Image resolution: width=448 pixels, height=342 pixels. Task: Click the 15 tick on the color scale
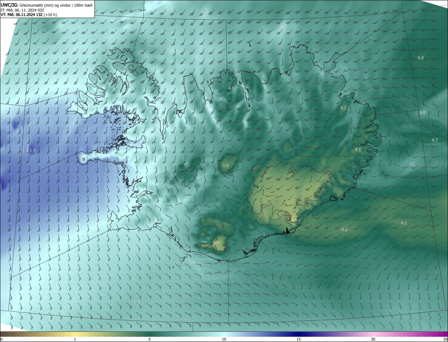click(x=299, y=339)
